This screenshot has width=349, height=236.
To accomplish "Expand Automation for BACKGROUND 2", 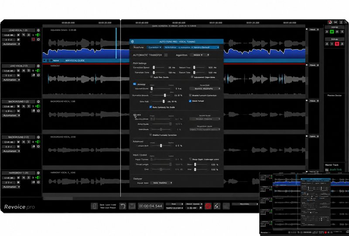I will (11, 151).
